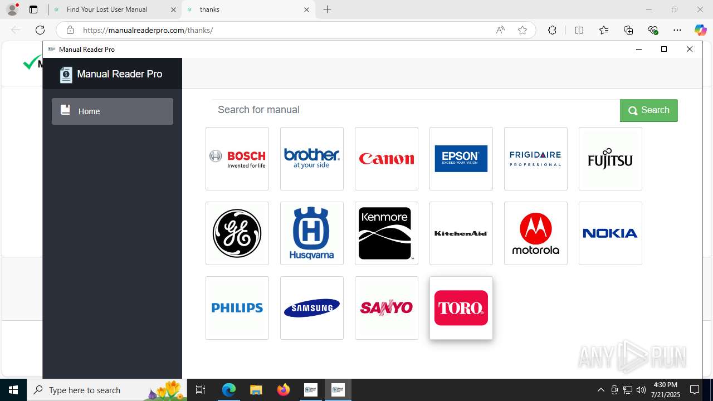This screenshot has height=401, width=713.
Task: Open browser Collections
Action: tap(628, 30)
